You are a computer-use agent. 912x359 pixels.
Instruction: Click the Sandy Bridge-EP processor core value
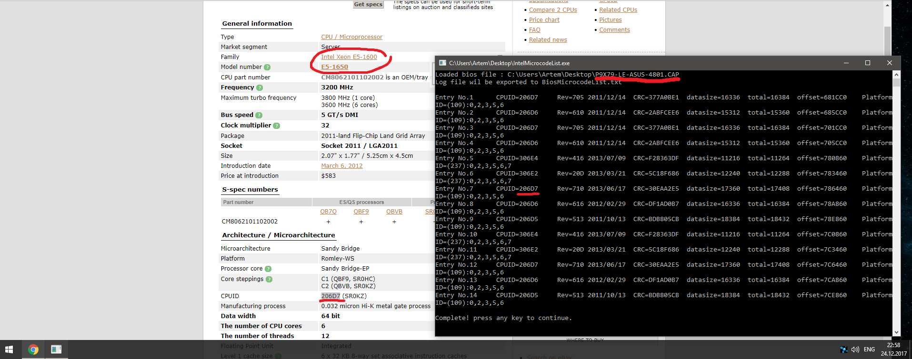(345, 269)
